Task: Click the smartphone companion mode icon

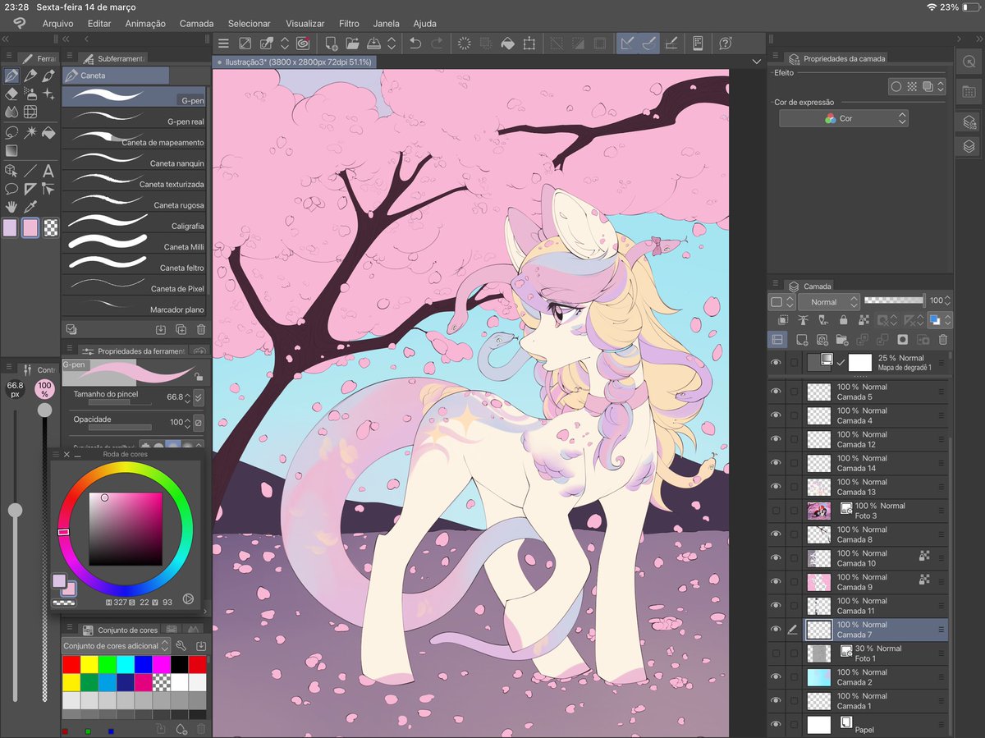Action: 698,44
